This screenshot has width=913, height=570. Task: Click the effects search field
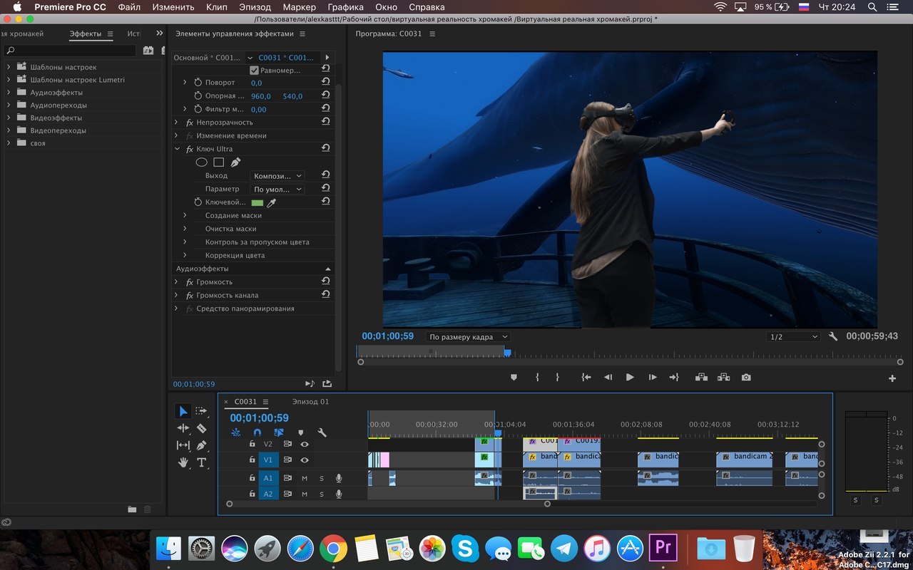(70, 51)
